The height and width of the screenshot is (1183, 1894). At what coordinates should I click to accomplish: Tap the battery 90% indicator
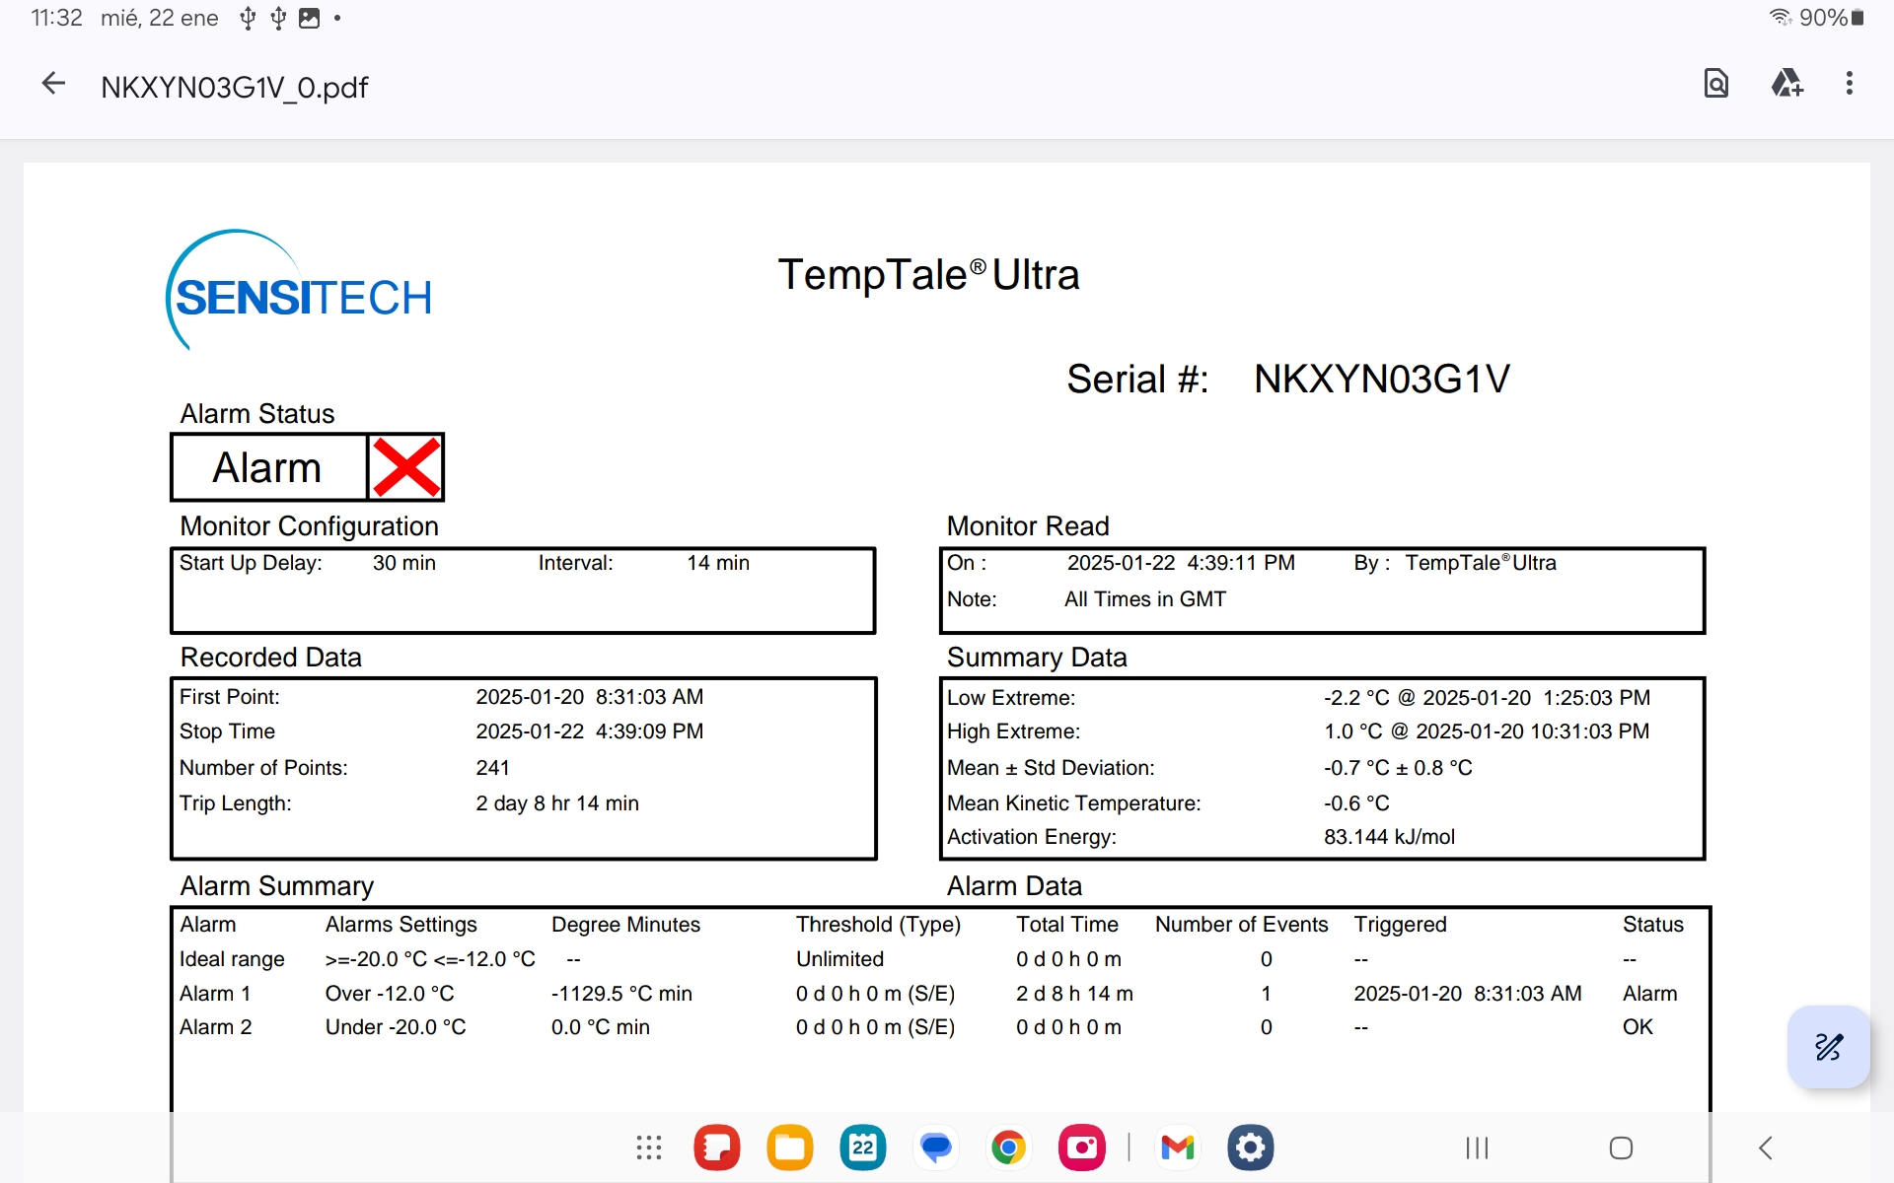pyautogui.click(x=1831, y=17)
